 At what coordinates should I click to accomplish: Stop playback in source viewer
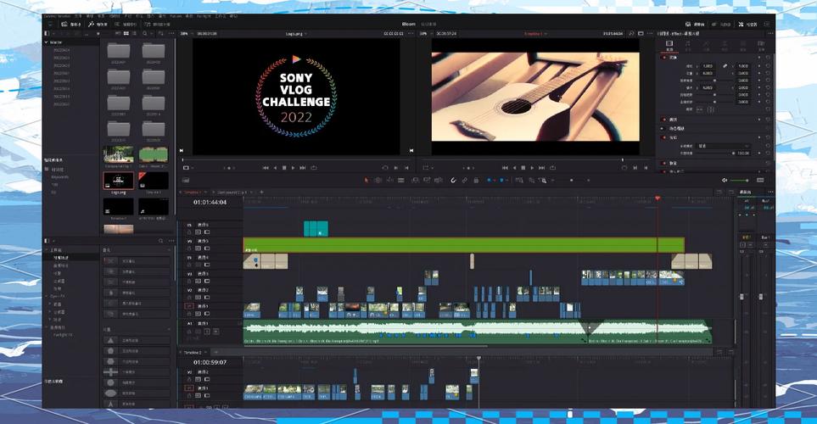(284, 168)
